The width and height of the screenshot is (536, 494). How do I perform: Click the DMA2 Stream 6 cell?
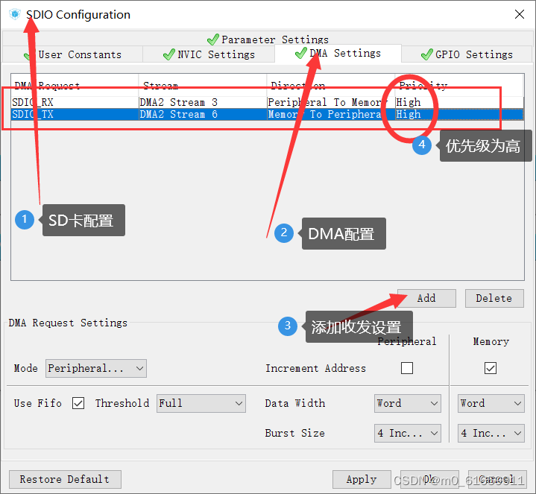(202, 114)
